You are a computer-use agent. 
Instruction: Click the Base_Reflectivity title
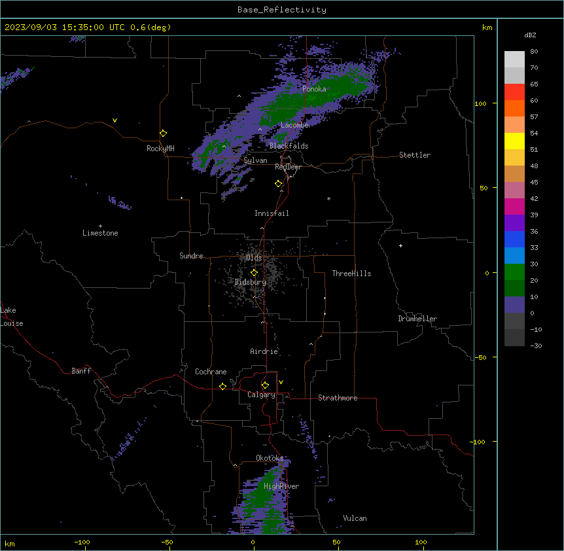pyautogui.click(x=282, y=10)
